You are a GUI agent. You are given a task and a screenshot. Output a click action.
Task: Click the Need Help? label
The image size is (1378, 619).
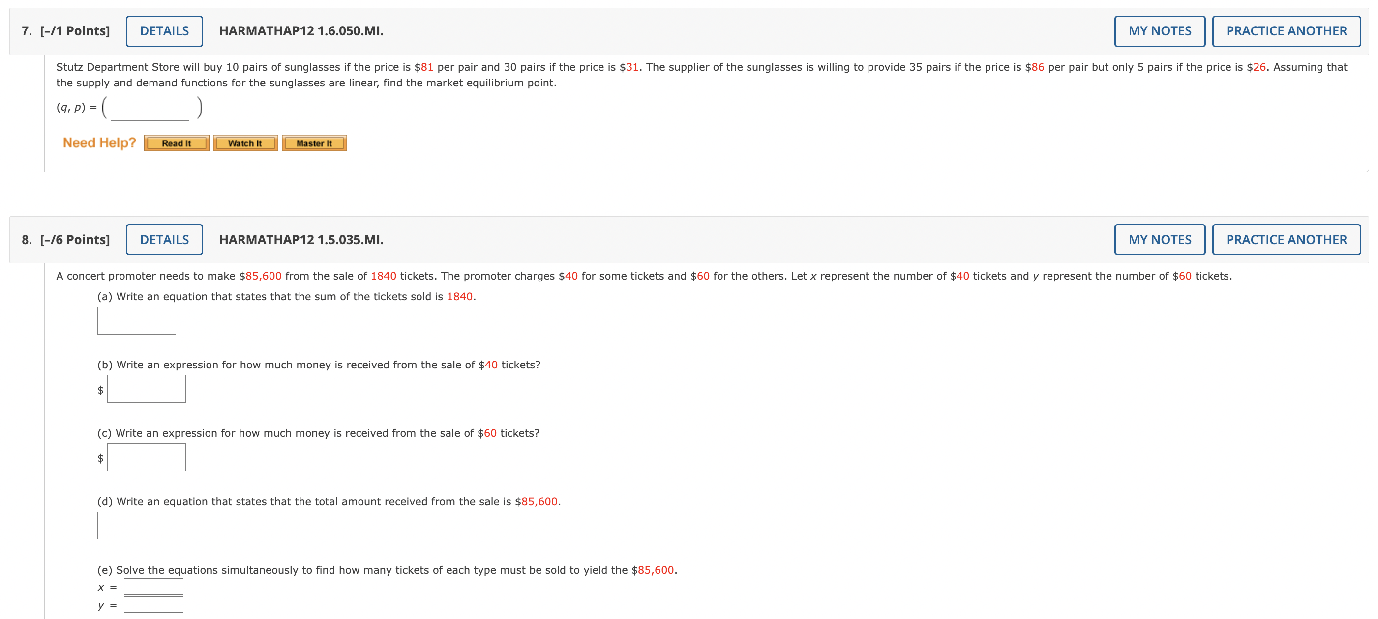(x=98, y=142)
